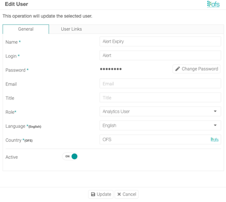Click the empty Email input field
The image size is (226, 202).
click(x=160, y=84)
